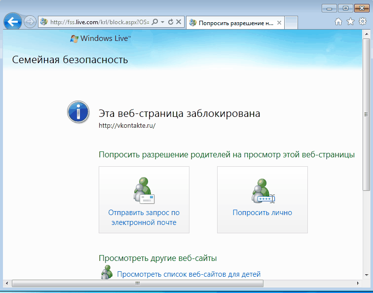Viewport: 373px width, 293px height.
Task: Click the Windows Live logo
Action: pyautogui.click(x=100, y=38)
